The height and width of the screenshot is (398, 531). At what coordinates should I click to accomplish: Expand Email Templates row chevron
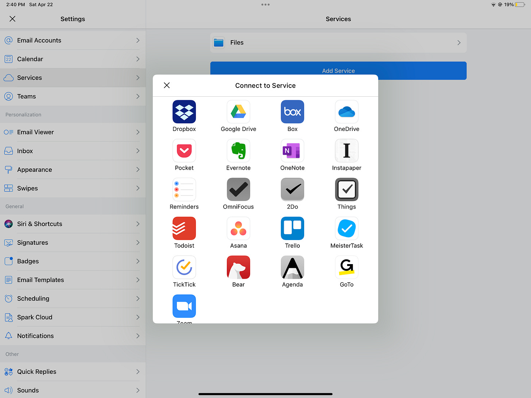tap(138, 280)
